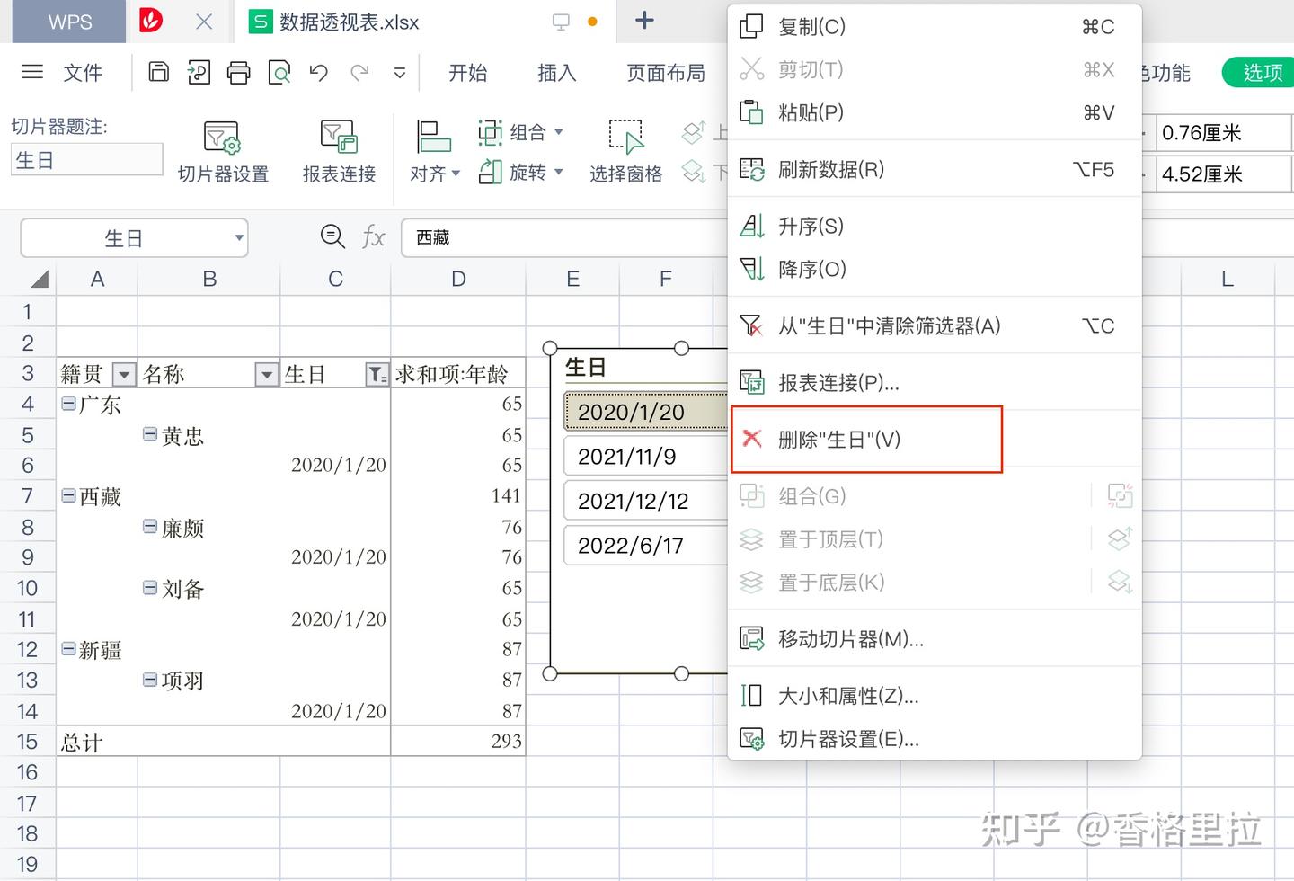Viewport: 1294px width, 881px height.
Task: Click the 切片器题注 input field
Action: click(x=87, y=160)
